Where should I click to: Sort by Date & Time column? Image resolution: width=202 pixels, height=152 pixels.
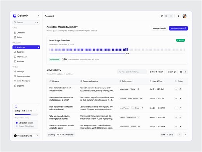(157, 81)
